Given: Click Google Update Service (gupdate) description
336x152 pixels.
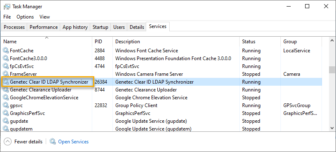Looking at the screenshot, I should [x=151, y=121].
